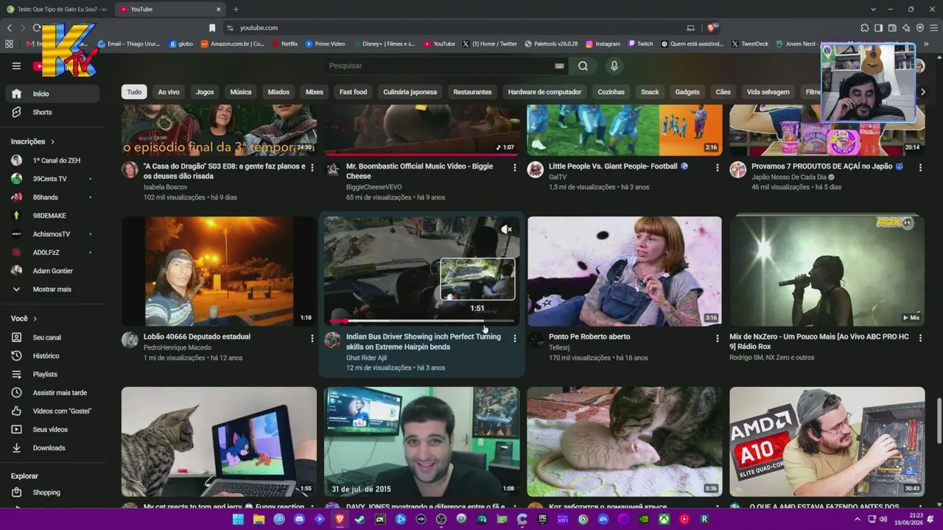Image resolution: width=943 pixels, height=530 pixels.
Task: Expand the Você section chevron
Action: pos(35,319)
